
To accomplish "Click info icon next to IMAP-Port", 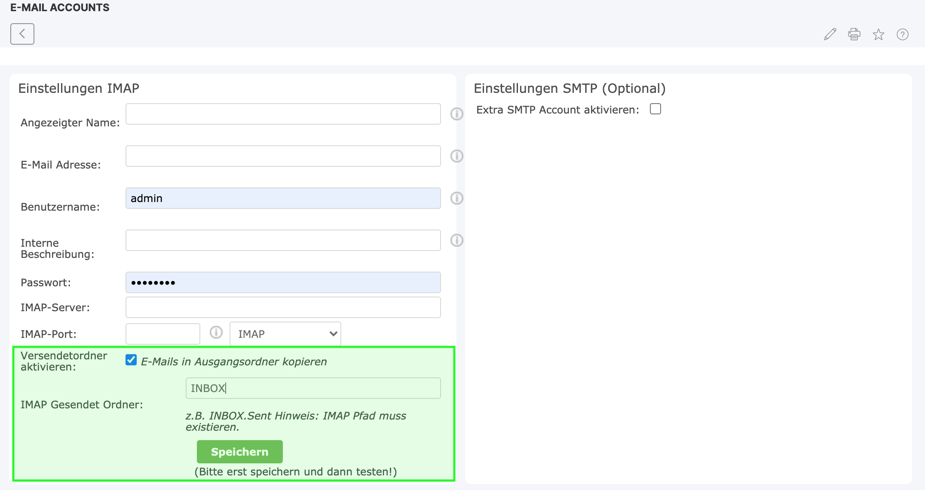I will coord(216,332).
